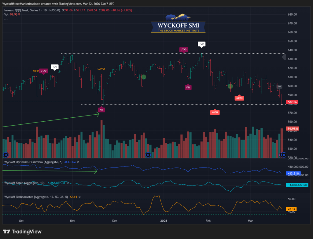Click the orange 42.14 Technometer value tag
313x239 pixels.
290,209
